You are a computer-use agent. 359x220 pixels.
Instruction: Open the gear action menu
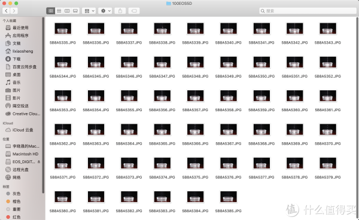[x=105, y=11]
